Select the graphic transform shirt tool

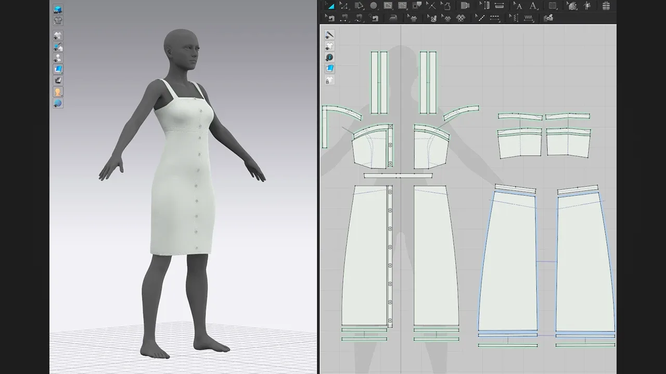pyautogui.click(x=432, y=18)
